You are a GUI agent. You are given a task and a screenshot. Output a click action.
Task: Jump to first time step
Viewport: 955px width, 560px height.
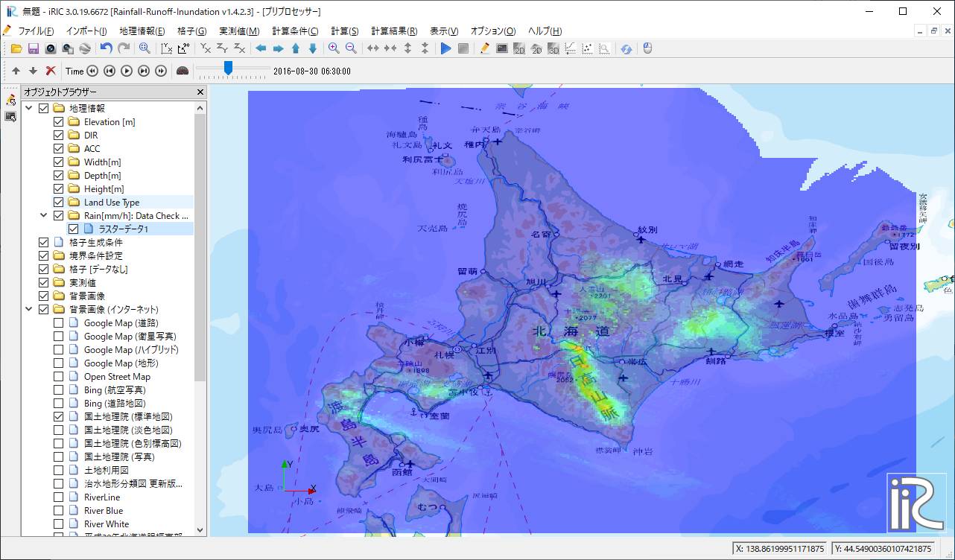coord(92,71)
